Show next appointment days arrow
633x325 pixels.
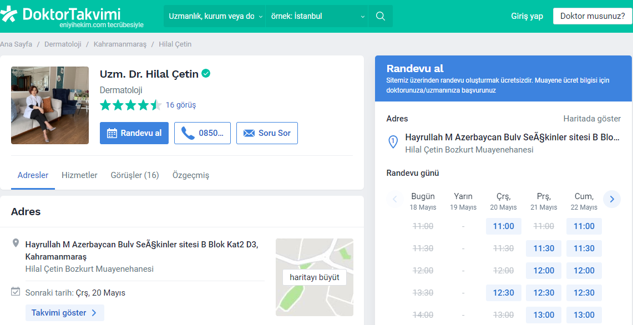coord(611,199)
